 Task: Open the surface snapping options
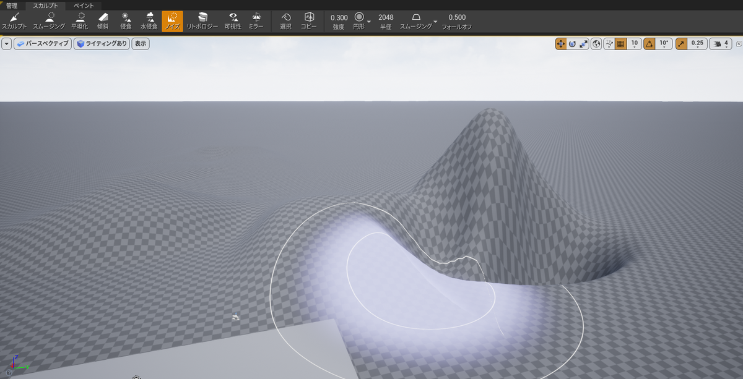tap(609, 44)
